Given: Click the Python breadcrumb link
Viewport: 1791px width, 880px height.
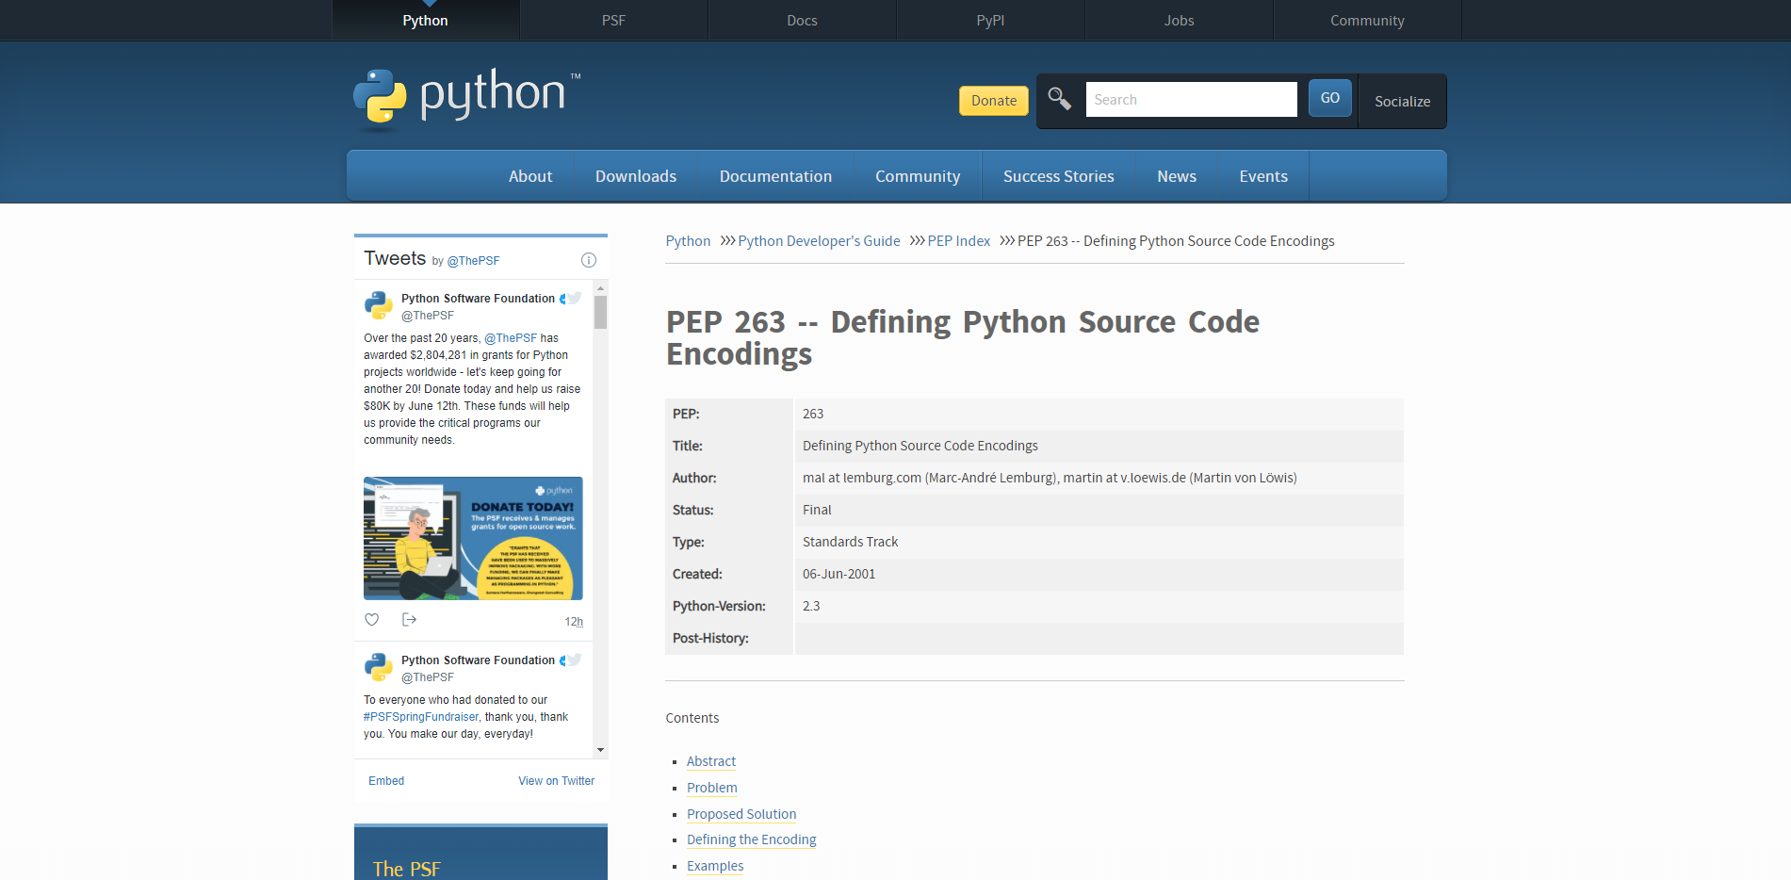Looking at the screenshot, I should tap(688, 241).
